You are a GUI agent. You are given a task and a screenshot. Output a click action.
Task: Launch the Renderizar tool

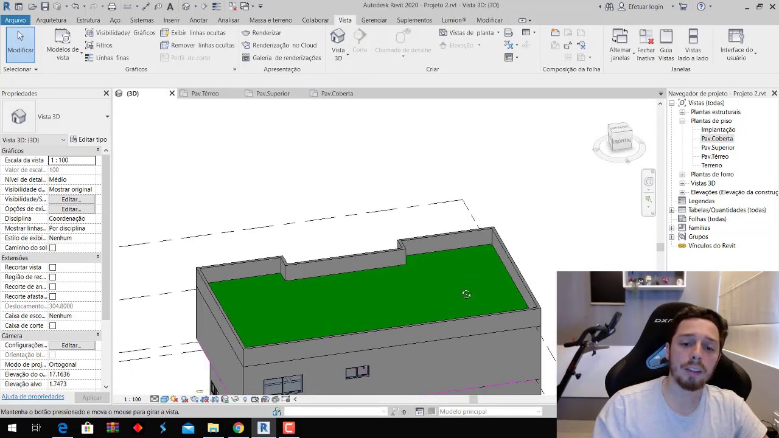(x=262, y=33)
